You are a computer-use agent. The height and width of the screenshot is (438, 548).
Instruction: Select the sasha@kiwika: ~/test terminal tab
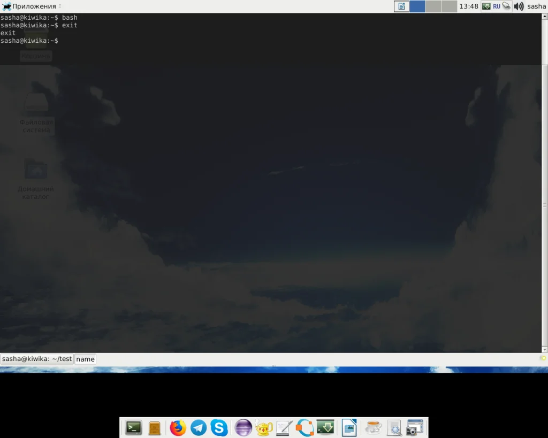[37, 359]
